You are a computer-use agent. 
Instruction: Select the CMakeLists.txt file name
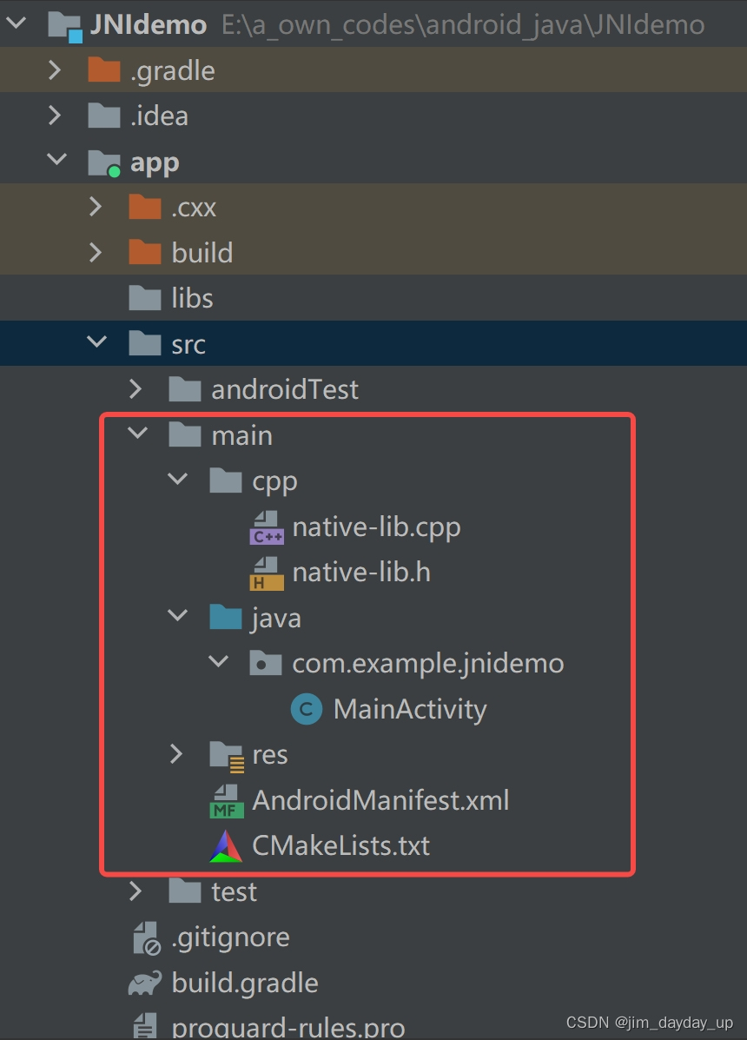click(340, 846)
